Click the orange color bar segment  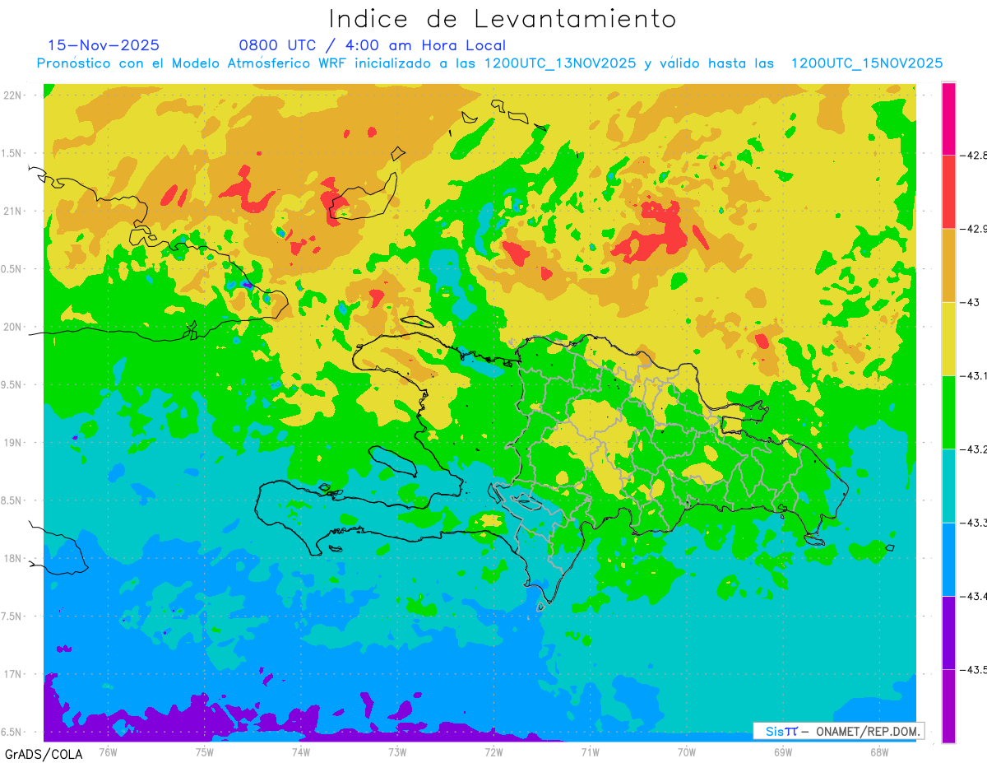pyautogui.click(x=948, y=265)
